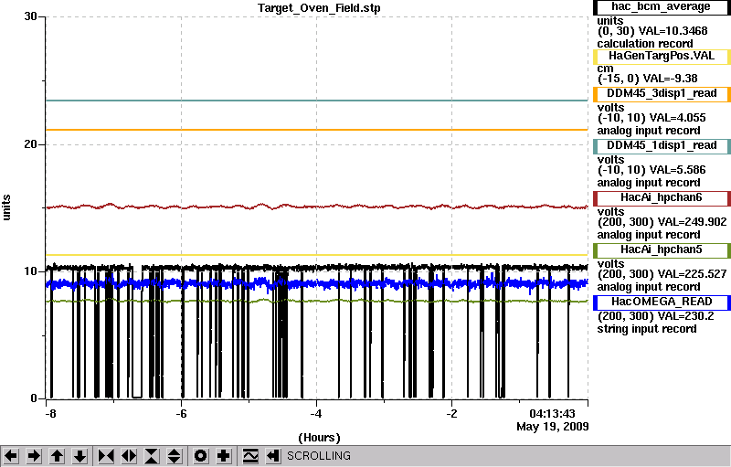Click the VAL=225.527 readout text

tap(692, 274)
